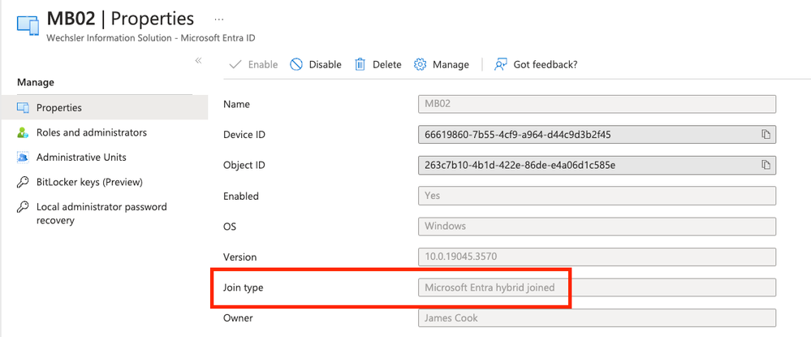Click the Name field showing MB02
Viewport: 811px width, 337px height.
click(x=597, y=104)
